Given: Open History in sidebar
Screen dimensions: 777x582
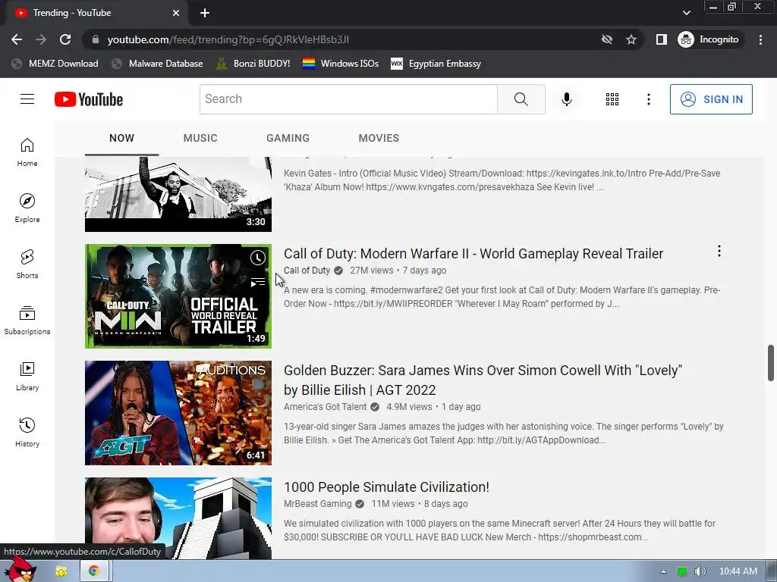Looking at the screenshot, I should click(27, 433).
